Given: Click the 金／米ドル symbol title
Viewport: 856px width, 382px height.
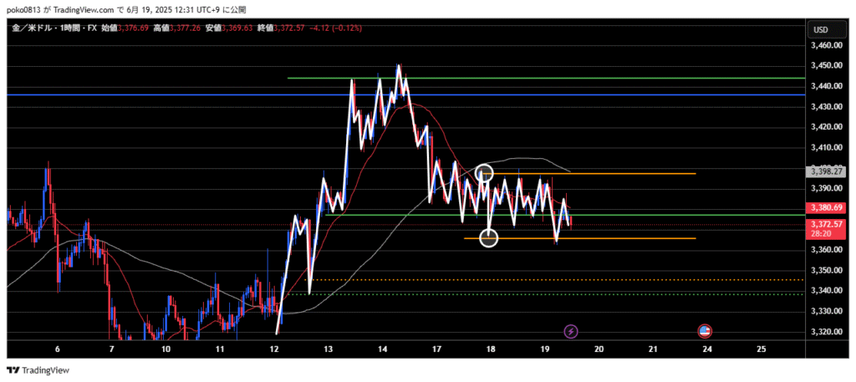Looking at the screenshot, I should [x=29, y=29].
